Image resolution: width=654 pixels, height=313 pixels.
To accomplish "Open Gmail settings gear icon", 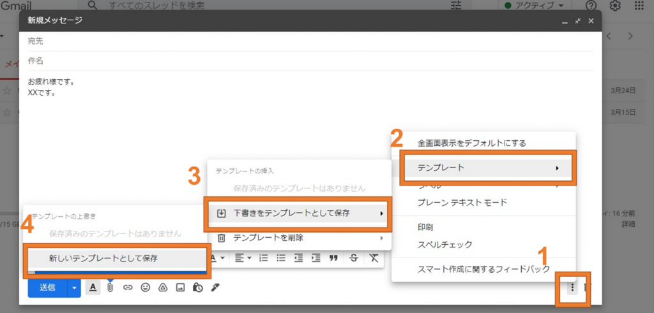I will 615,5.
